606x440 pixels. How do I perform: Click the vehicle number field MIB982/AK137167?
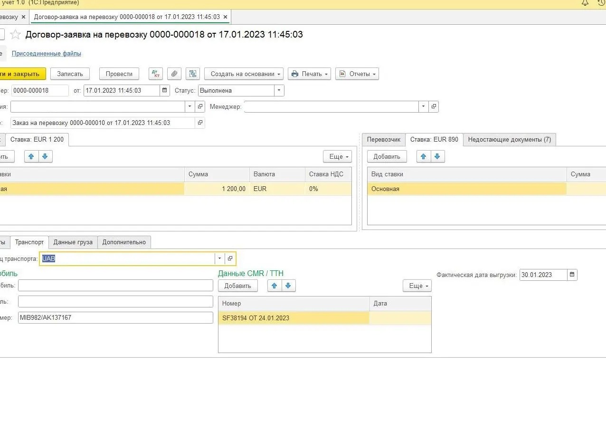point(115,317)
